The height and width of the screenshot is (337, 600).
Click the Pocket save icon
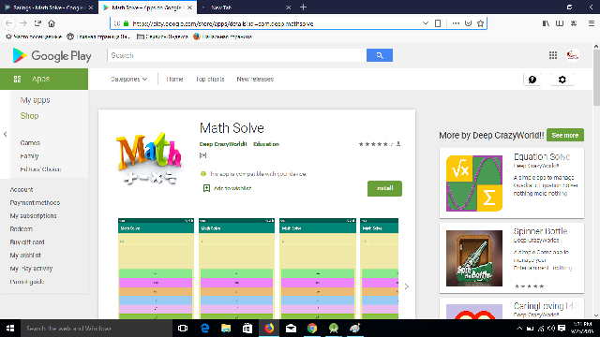[x=468, y=23]
